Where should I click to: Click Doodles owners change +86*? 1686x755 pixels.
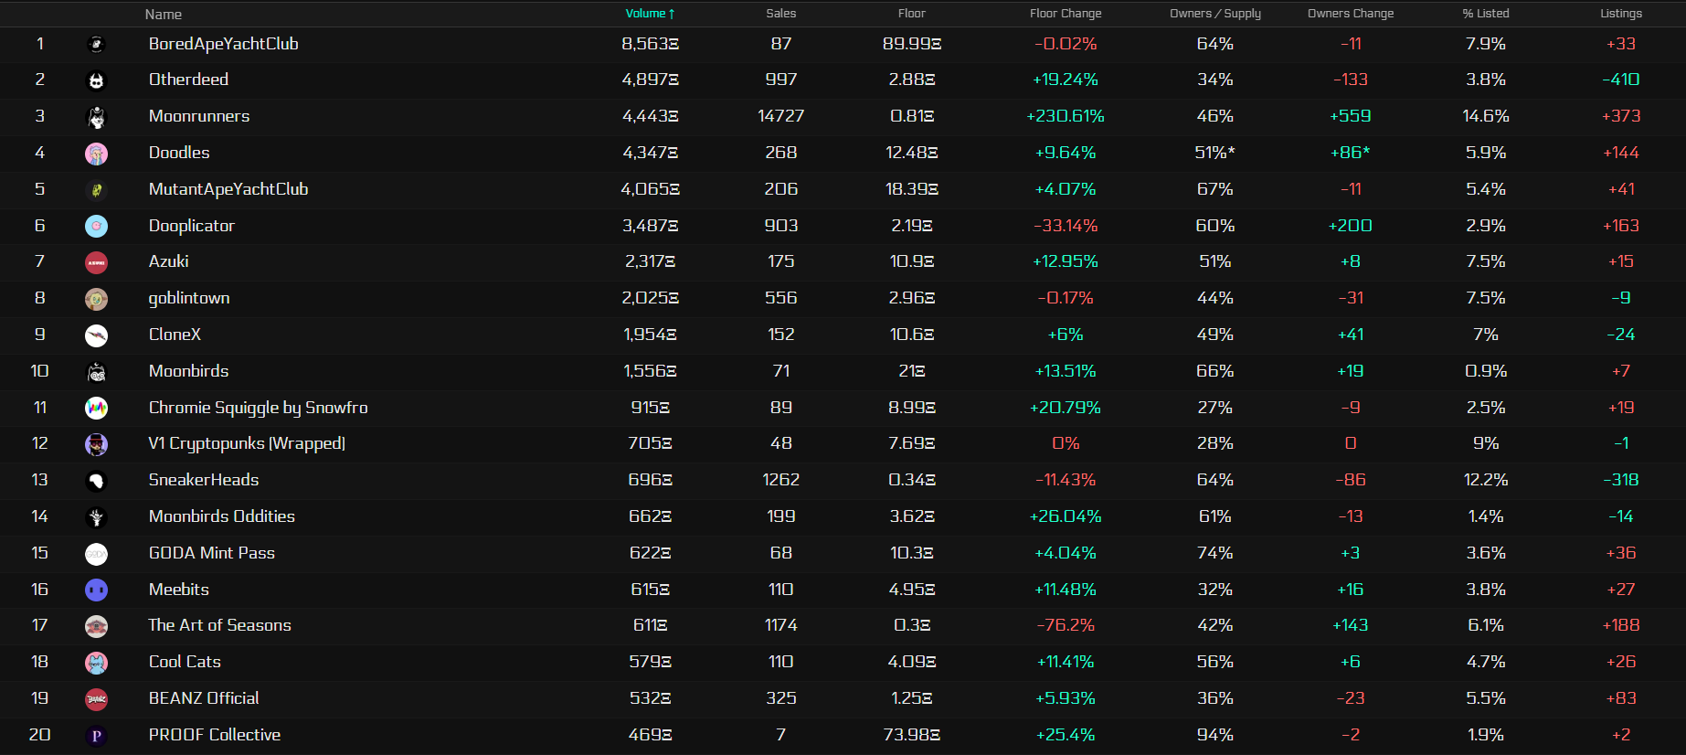click(1351, 153)
